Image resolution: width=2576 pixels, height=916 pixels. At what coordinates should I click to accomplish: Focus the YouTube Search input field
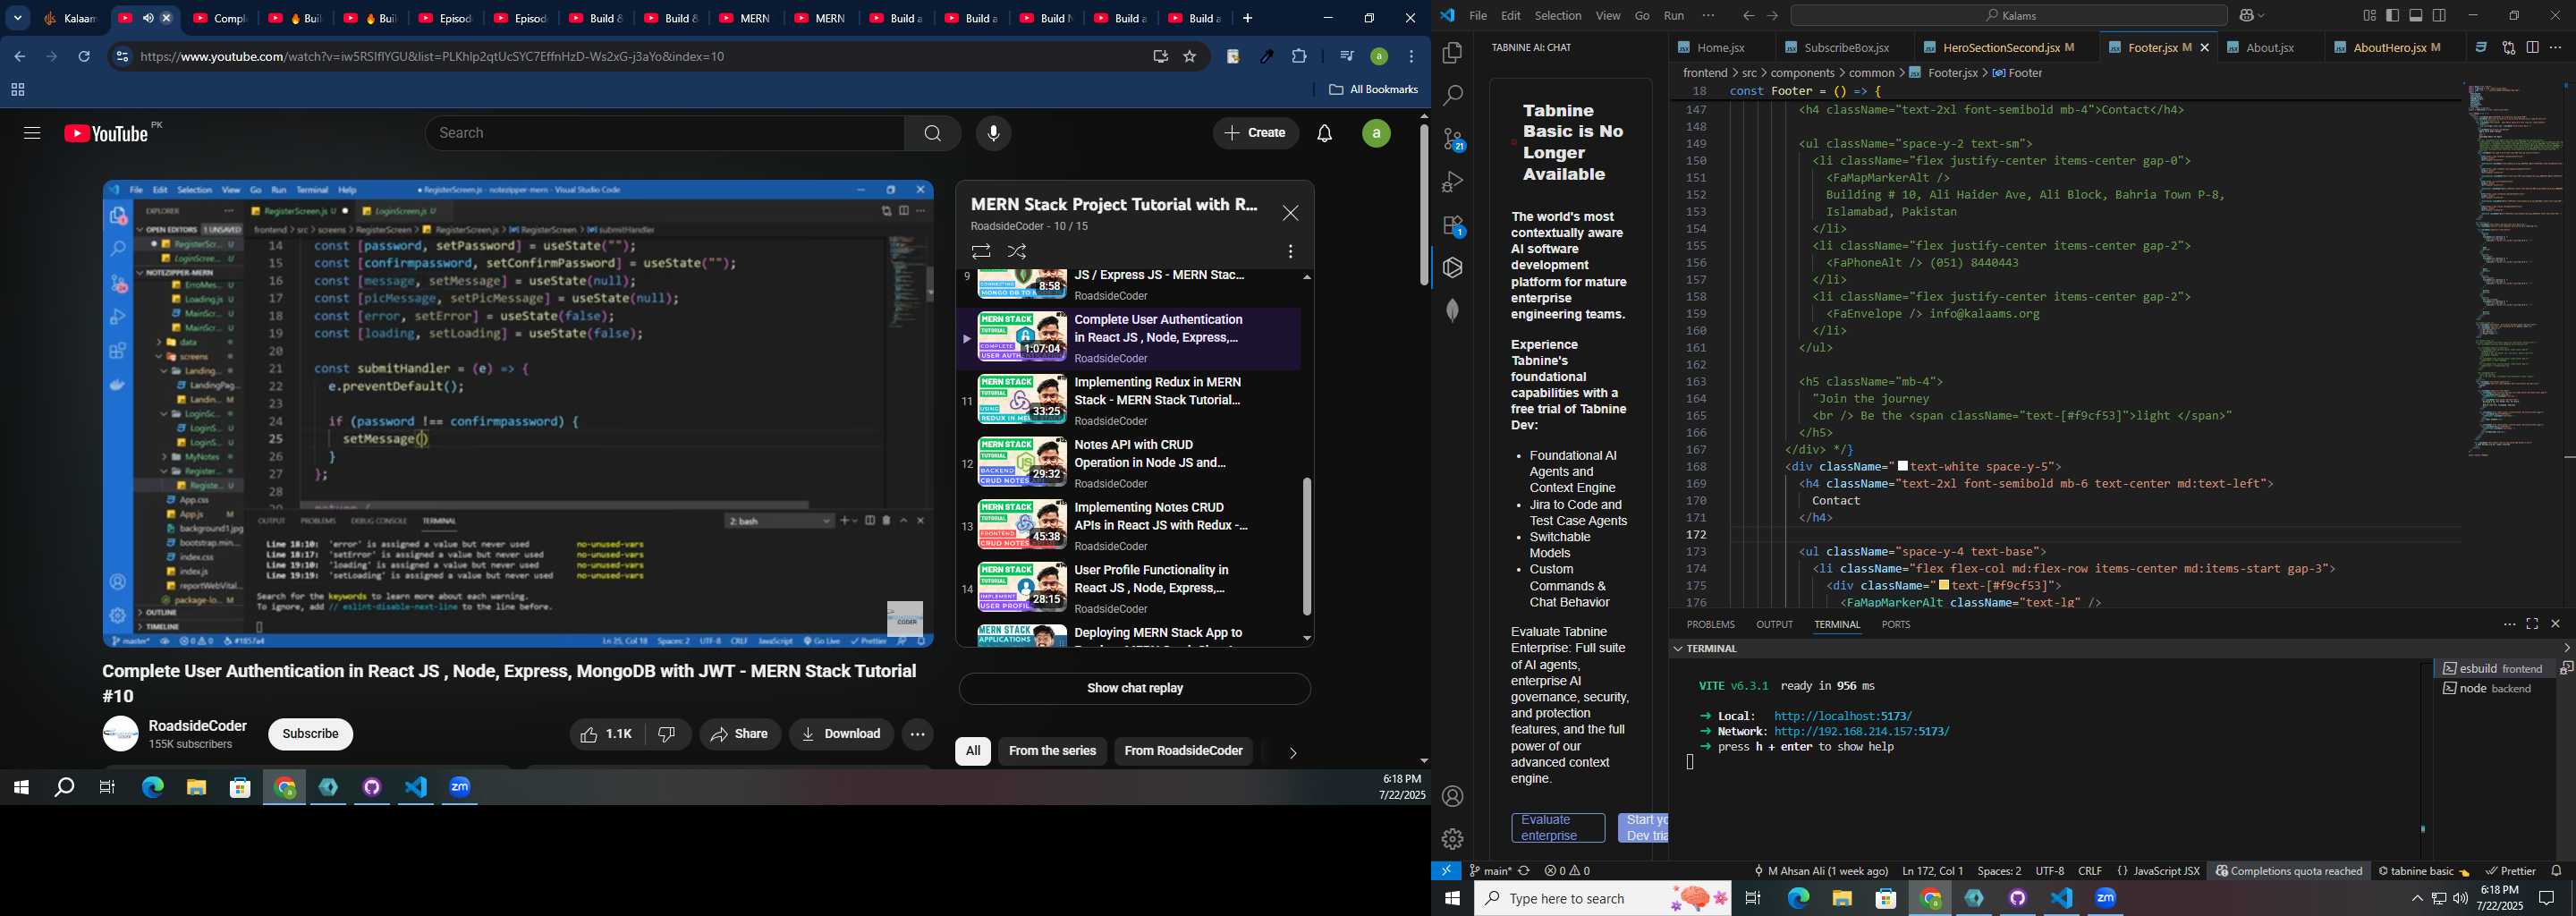click(x=664, y=133)
